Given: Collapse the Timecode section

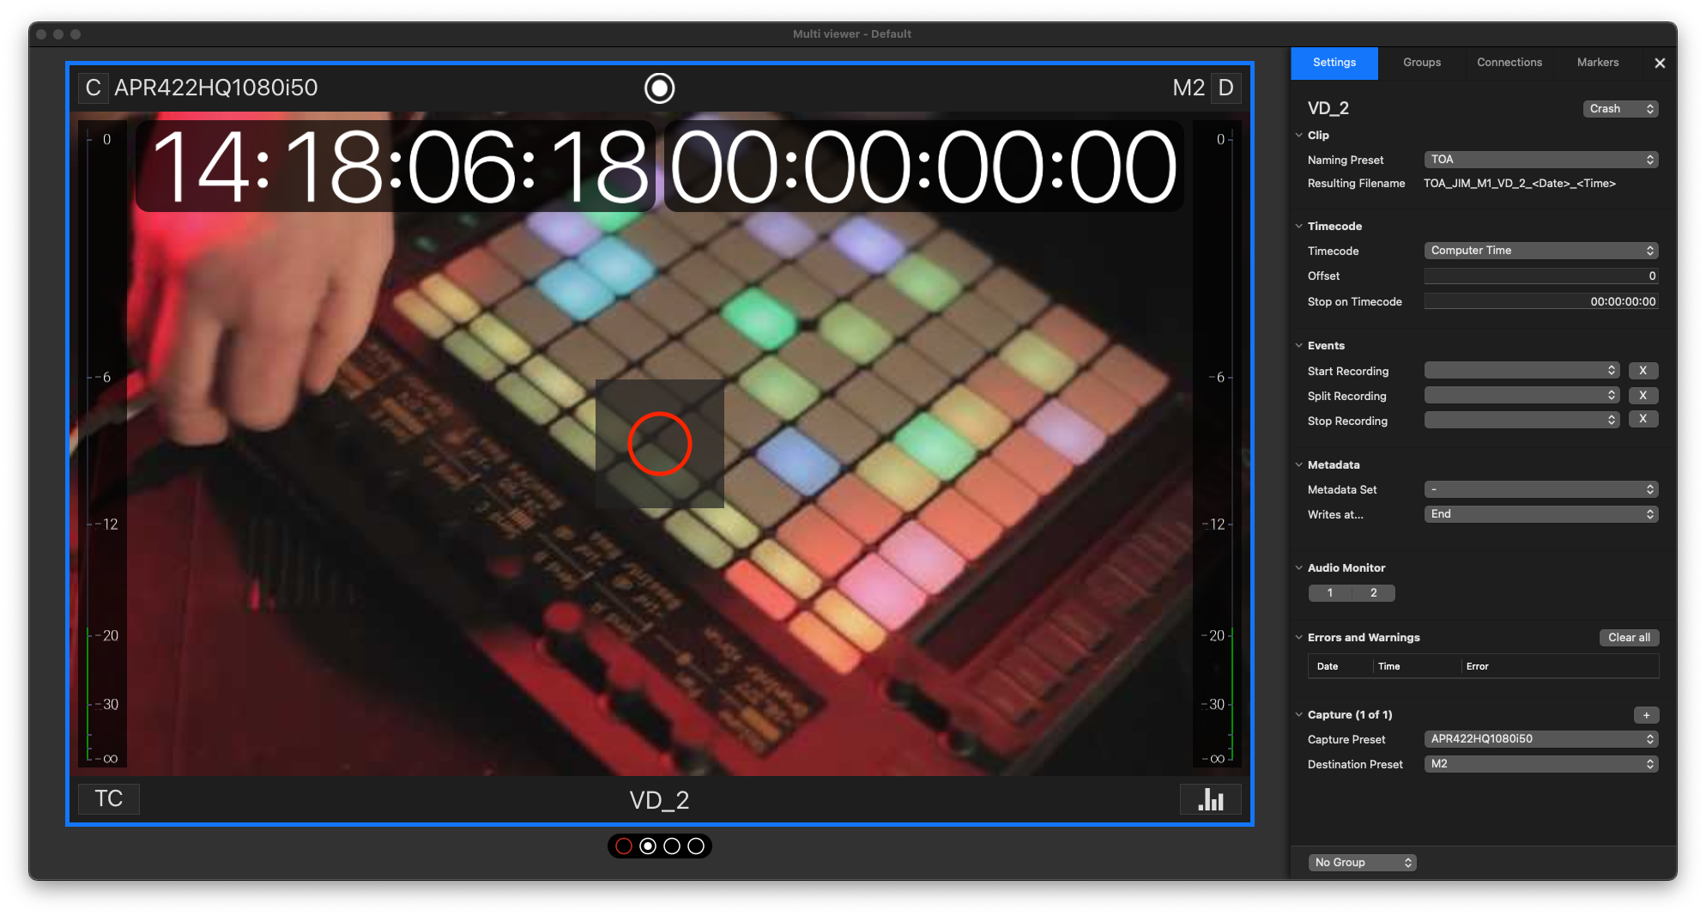Looking at the screenshot, I should [1299, 227].
